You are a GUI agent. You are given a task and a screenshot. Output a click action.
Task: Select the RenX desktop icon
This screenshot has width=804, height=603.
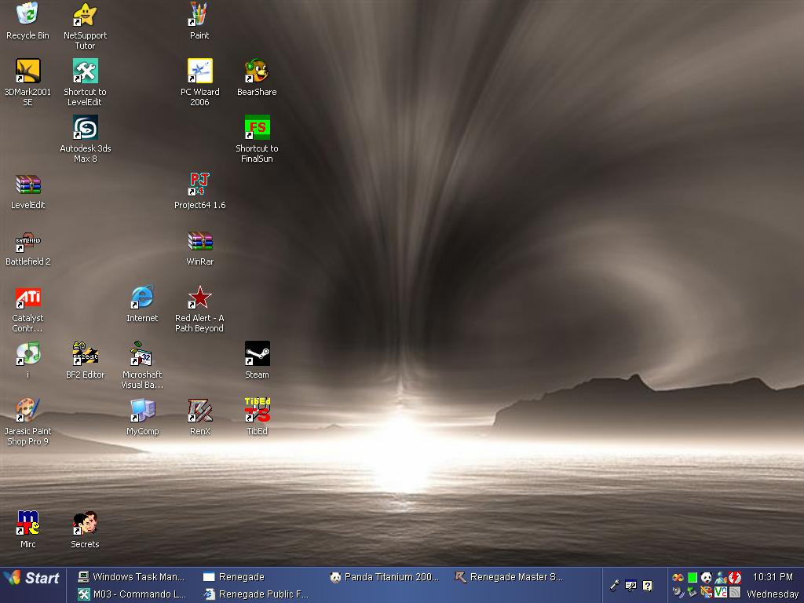(x=199, y=411)
